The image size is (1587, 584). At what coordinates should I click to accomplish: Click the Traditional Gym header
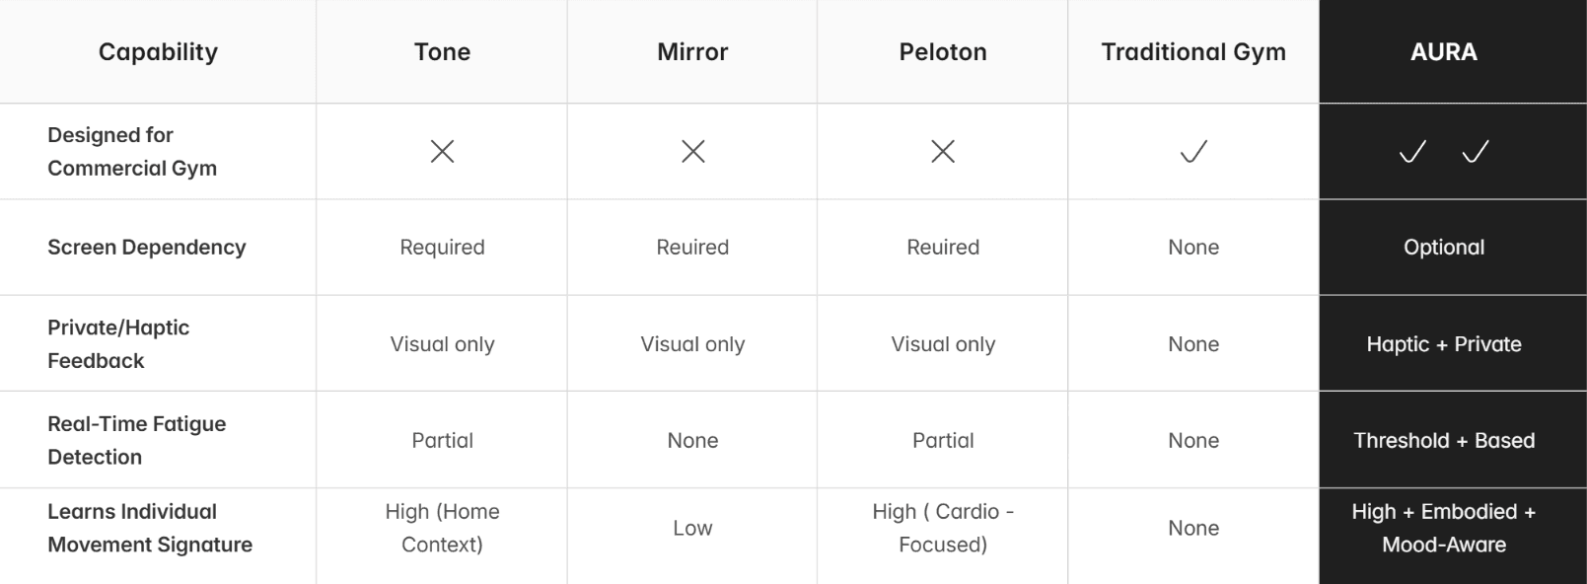(x=1193, y=52)
